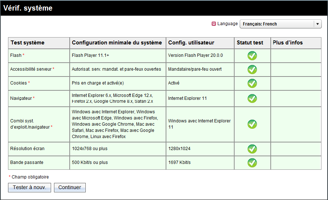Image resolution: width=328 pixels, height=200 pixels.
Task: Click the green checkmark in the Flash row
Action: point(252,56)
